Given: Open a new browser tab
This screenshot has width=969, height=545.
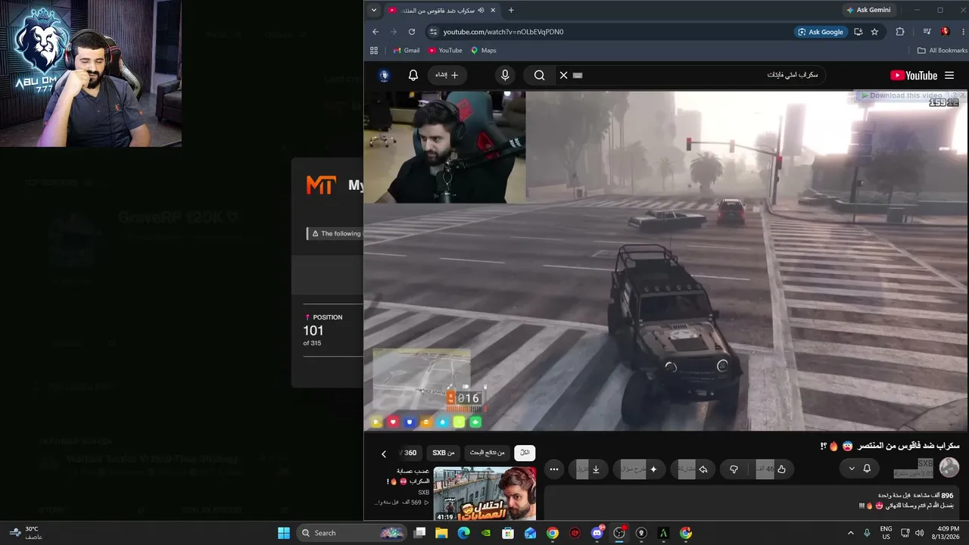Looking at the screenshot, I should (511, 10).
